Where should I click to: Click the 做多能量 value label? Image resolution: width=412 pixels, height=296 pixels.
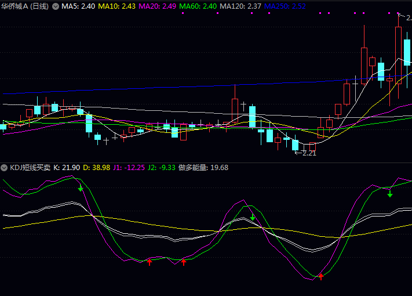(x=203, y=168)
